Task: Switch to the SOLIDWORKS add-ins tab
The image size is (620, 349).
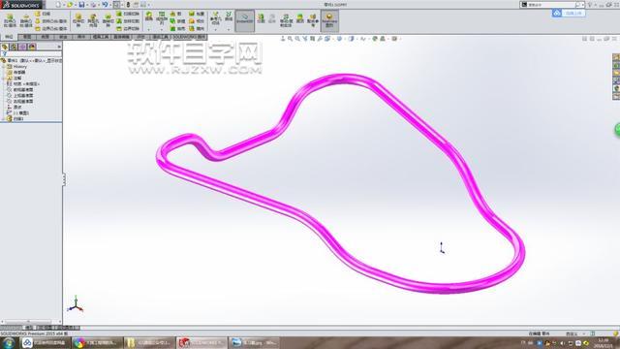Action: pyautogui.click(x=190, y=37)
